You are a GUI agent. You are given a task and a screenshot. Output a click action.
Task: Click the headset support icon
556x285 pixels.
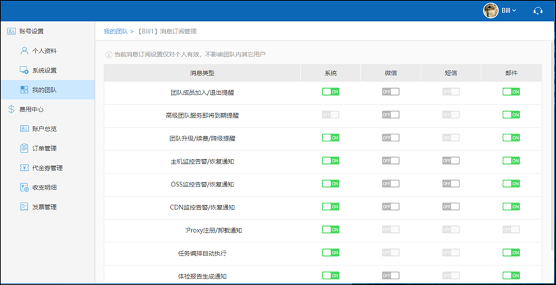click(x=537, y=10)
